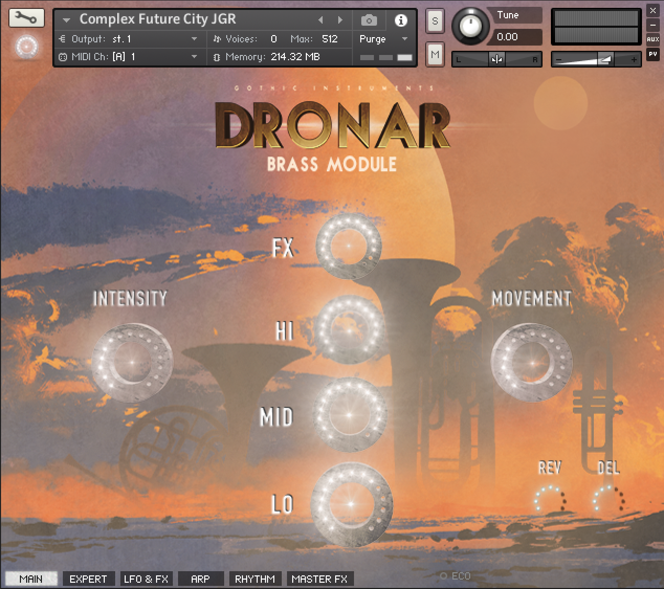Solo the instrument with the S button
The height and width of the screenshot is (589, 664).
coord(435,21)
